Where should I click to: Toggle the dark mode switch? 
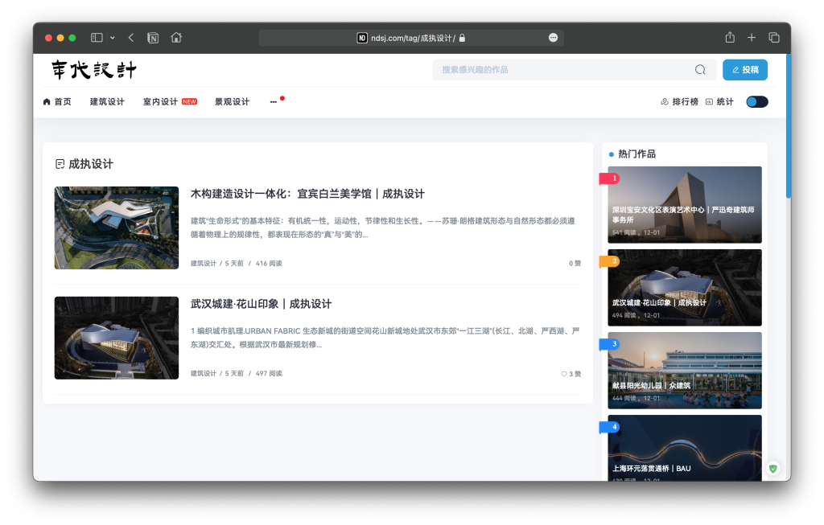pos(757,102)
